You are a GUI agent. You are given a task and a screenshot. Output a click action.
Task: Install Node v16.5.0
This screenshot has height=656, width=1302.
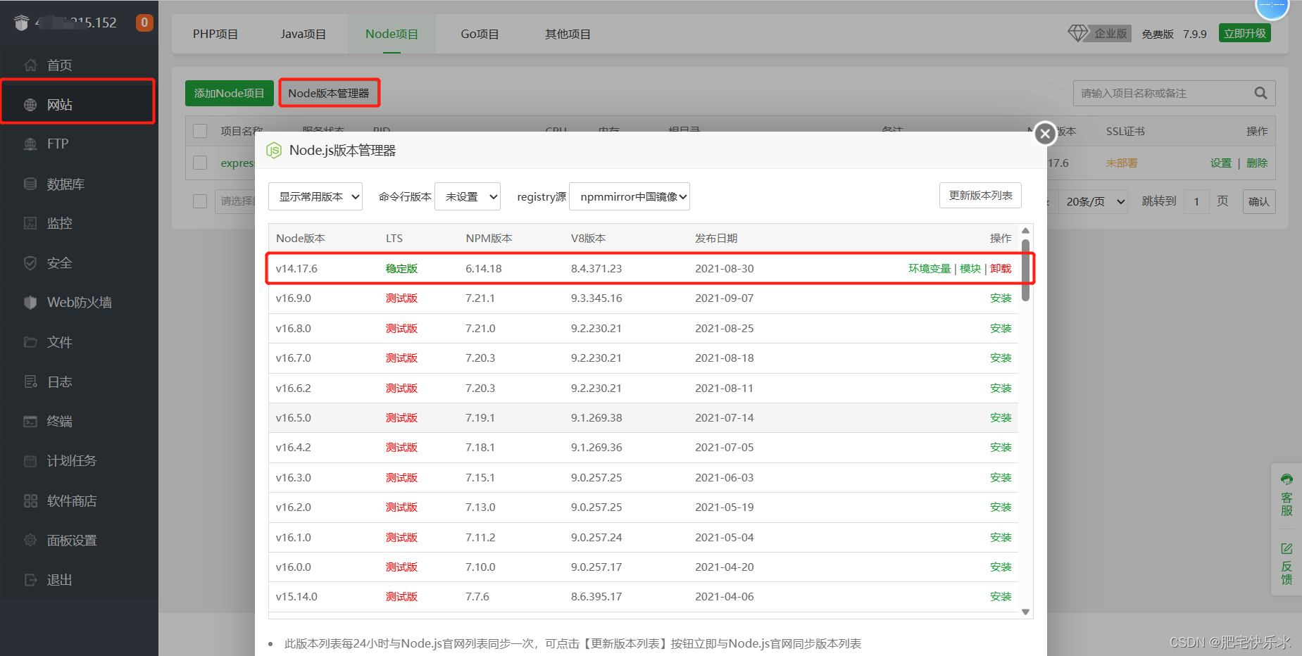[1001, 418]
